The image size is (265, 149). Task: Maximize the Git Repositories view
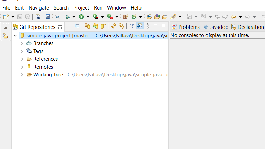click(163, 26)
